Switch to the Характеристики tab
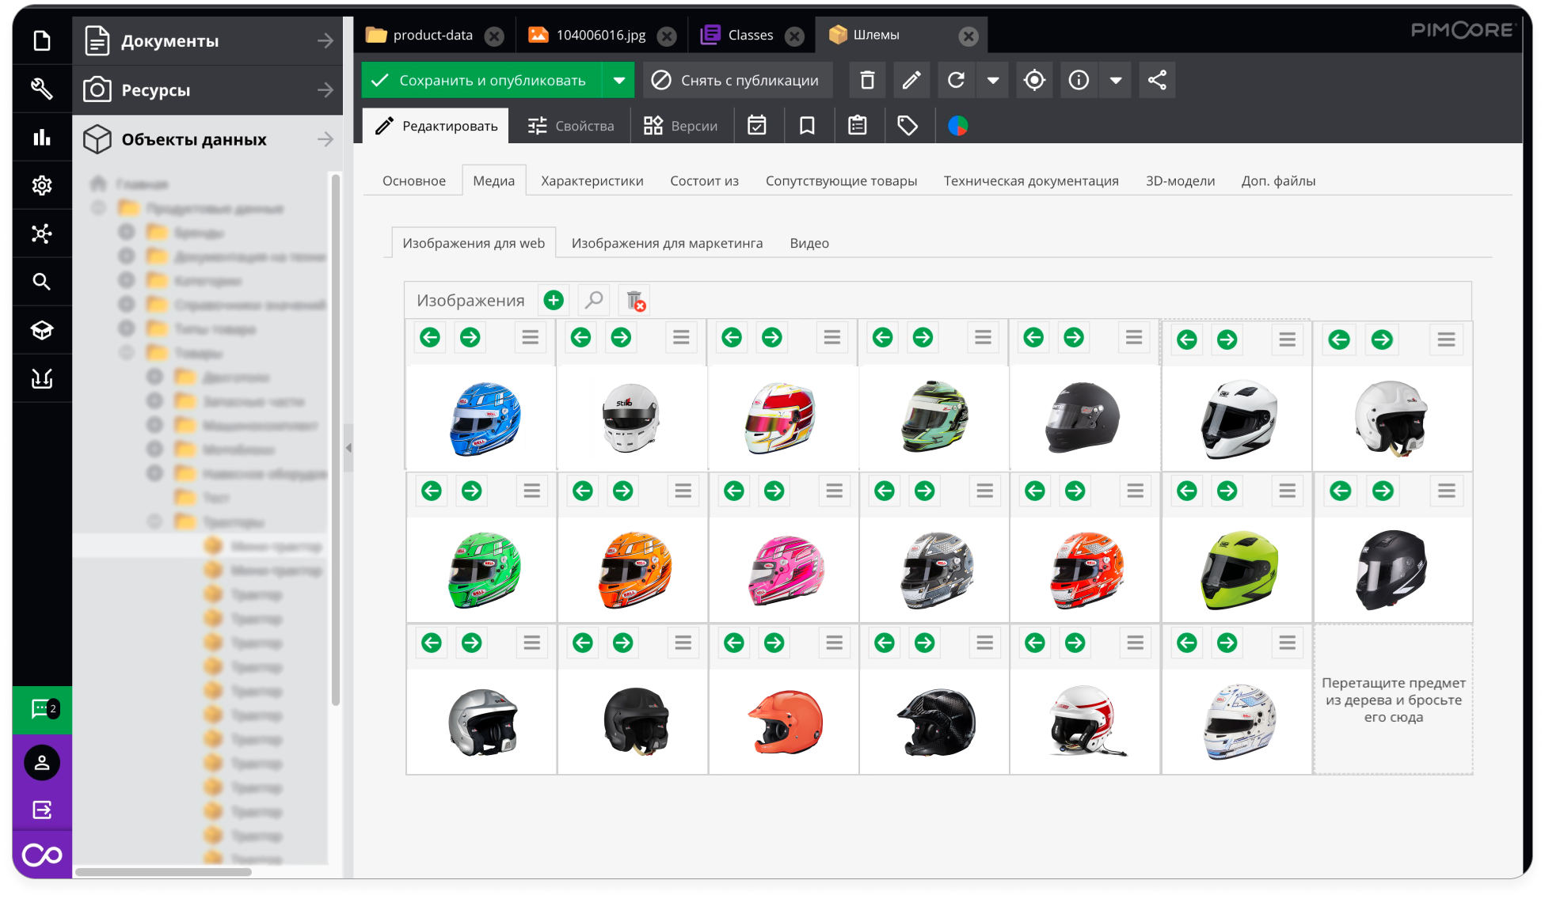The height and width of the screenshot is (899, 1545). click(x=592, y=180)
